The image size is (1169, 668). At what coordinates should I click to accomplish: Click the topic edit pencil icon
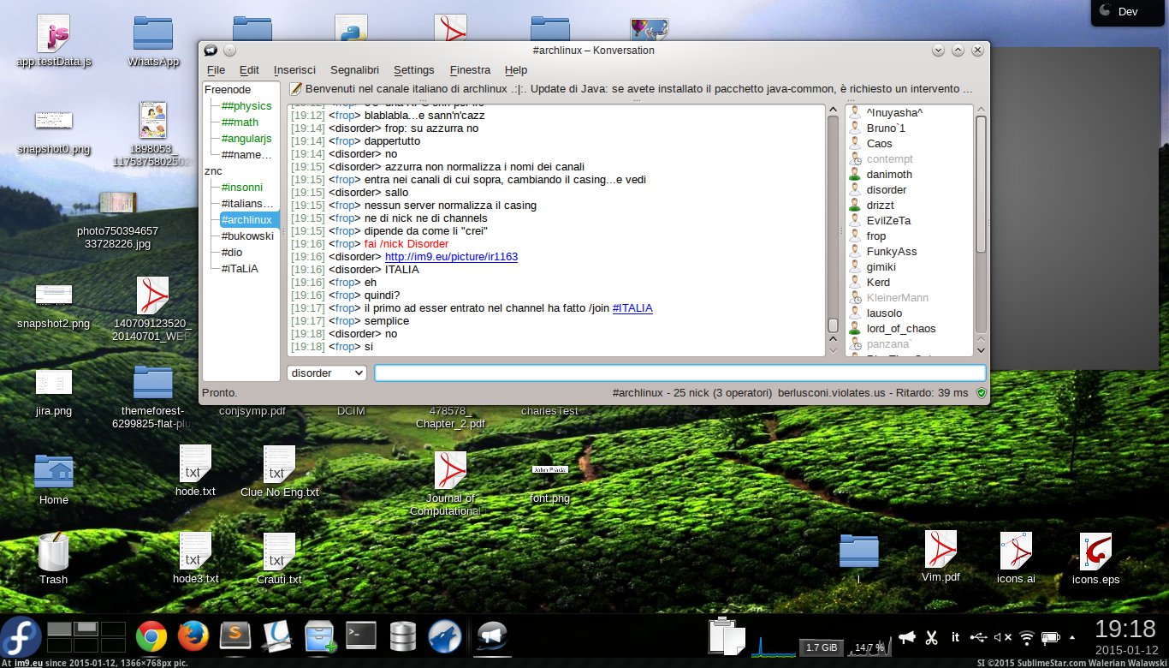pyautogui.click(x=295, y=88)
